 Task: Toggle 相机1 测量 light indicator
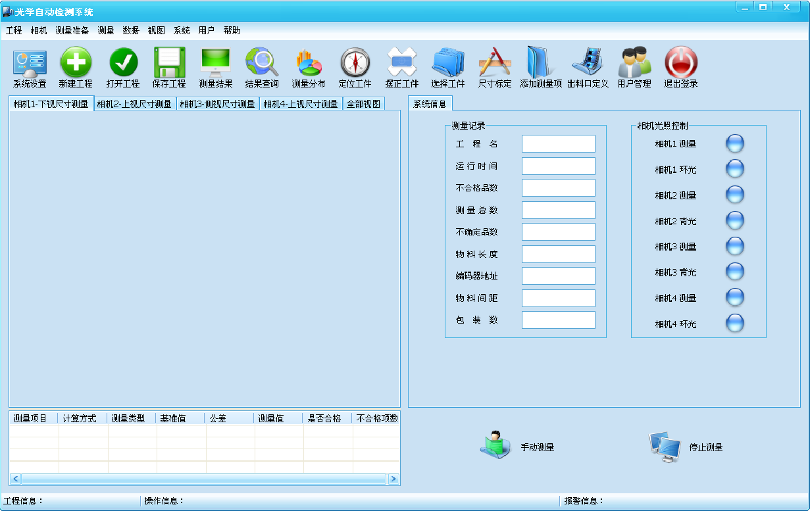click(734, 143)
